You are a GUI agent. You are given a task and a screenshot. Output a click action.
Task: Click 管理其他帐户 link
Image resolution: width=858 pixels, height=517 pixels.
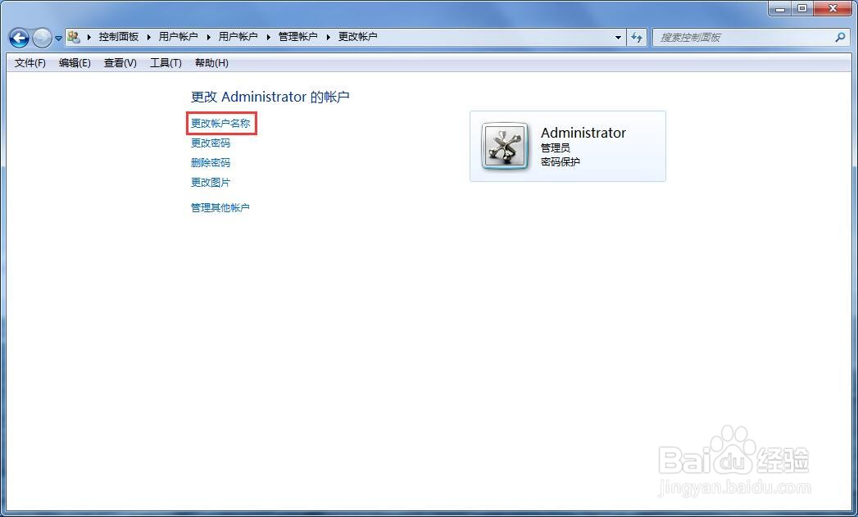pos(220,207)
